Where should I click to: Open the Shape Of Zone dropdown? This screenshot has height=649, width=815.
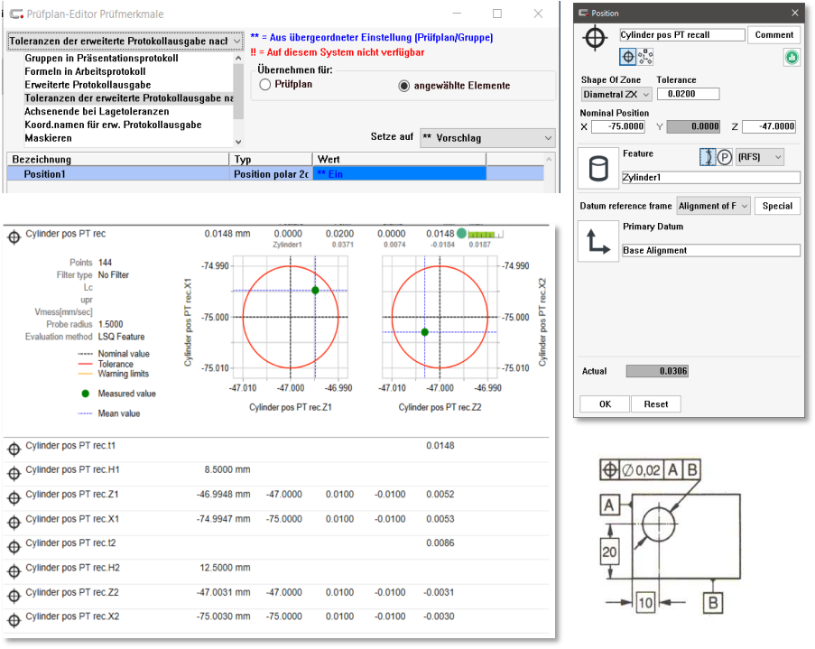tap(616, 94)
